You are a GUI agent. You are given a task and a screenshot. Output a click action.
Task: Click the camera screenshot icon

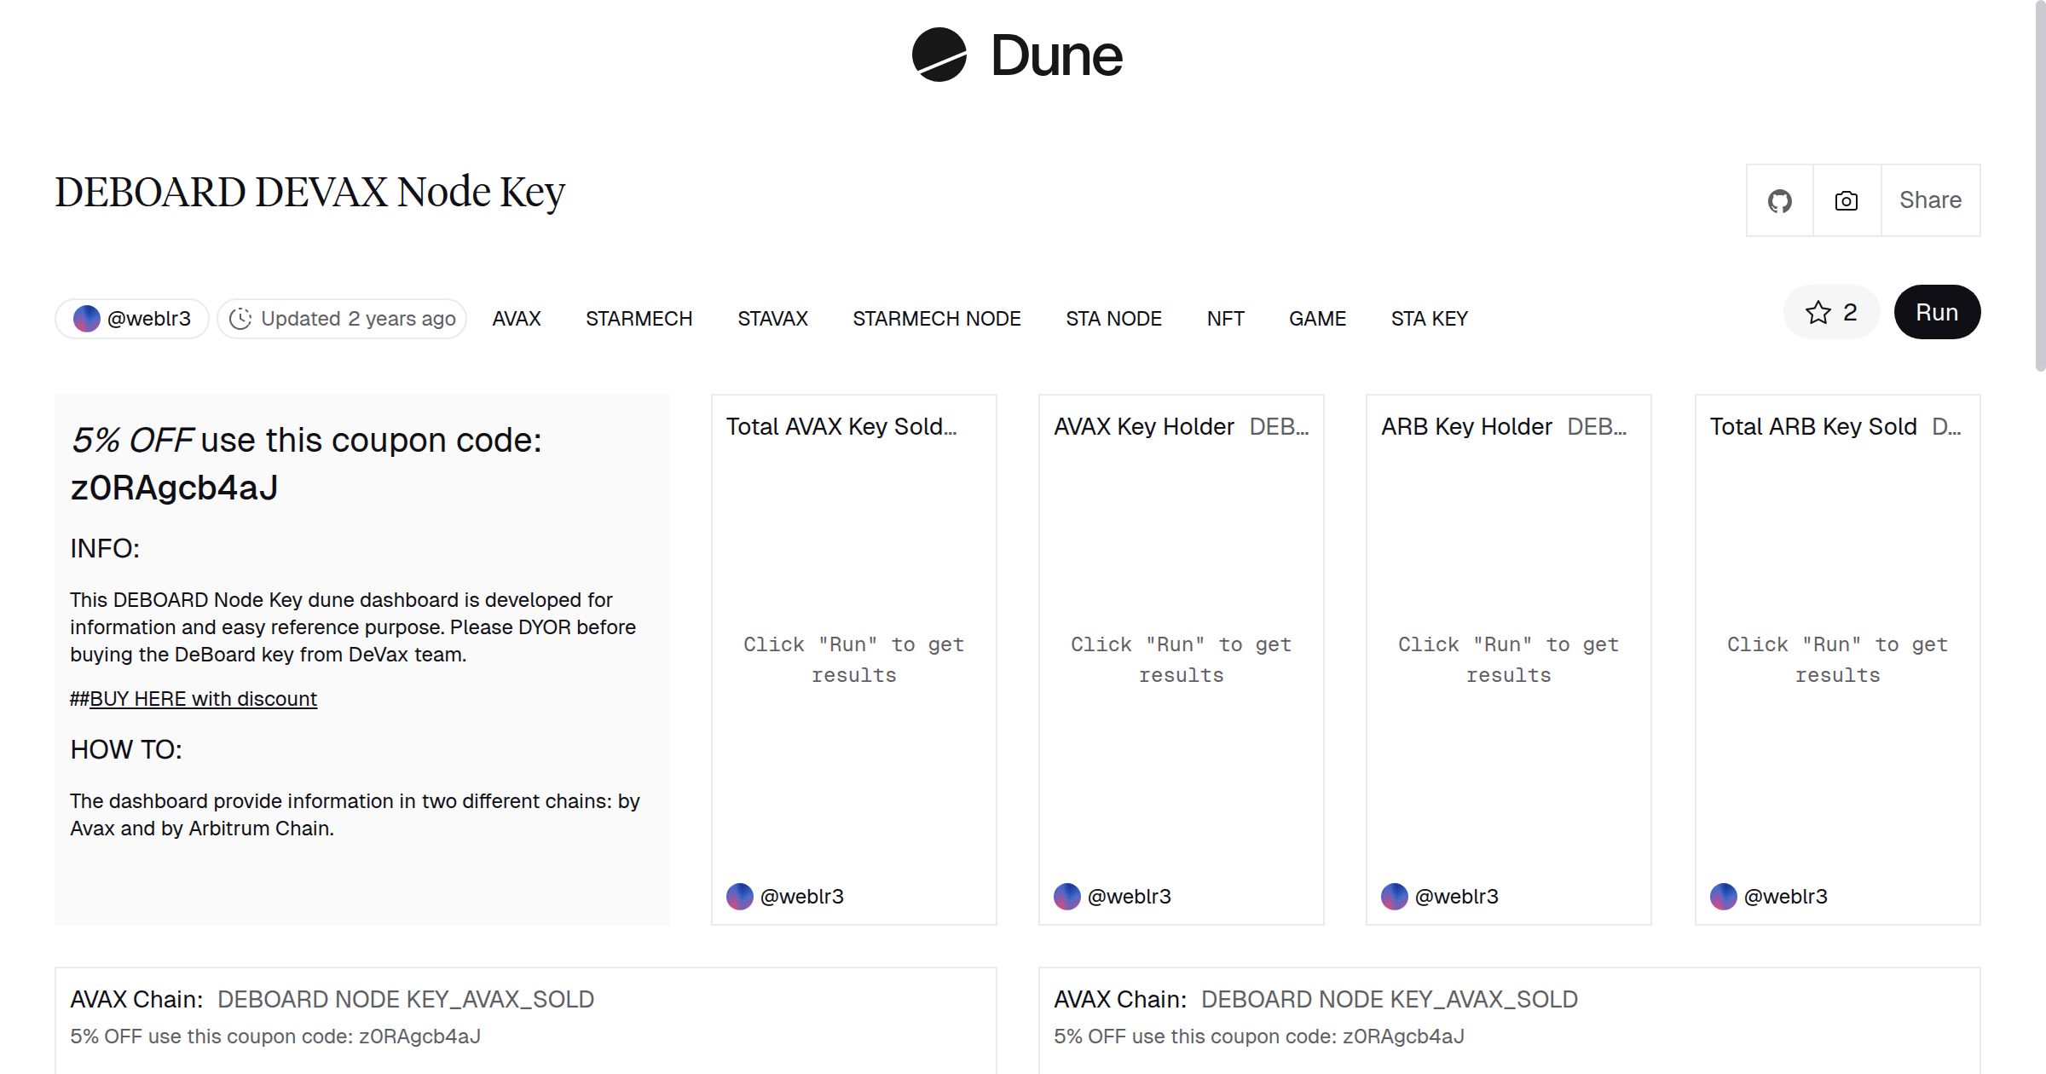click(1845, 199)
